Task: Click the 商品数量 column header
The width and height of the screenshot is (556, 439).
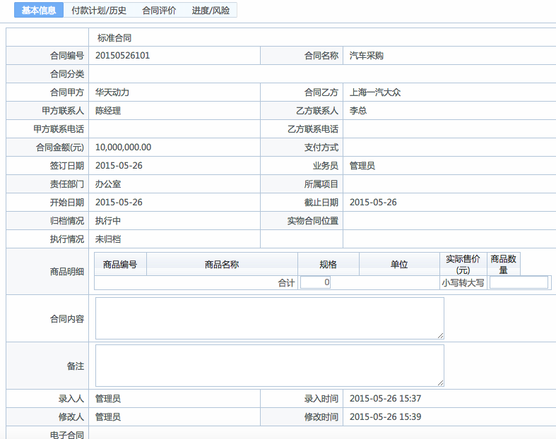Action: tap(504, 265)
